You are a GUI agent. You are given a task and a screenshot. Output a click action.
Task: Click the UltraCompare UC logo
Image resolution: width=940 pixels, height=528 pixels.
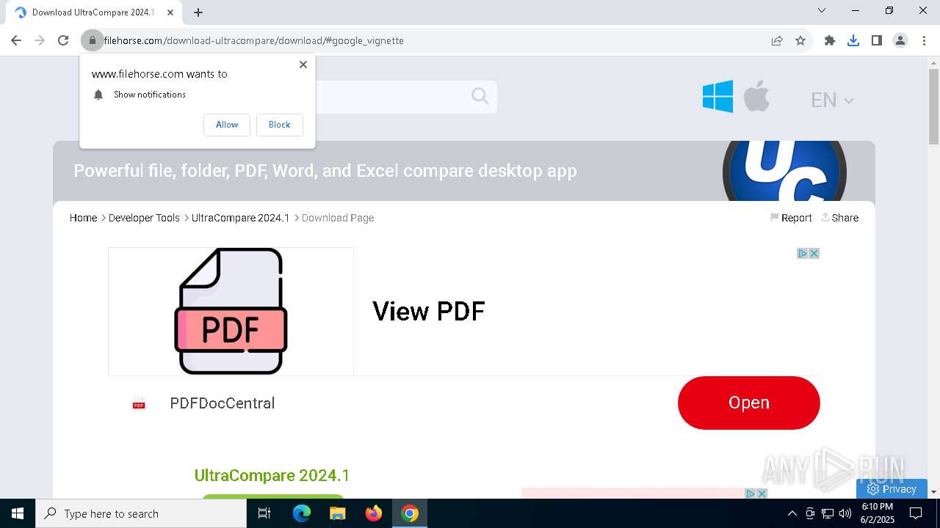click(784, 171)
